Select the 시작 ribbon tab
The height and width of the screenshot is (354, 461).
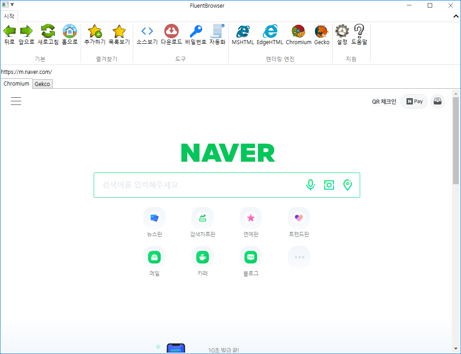click(9, 16)
